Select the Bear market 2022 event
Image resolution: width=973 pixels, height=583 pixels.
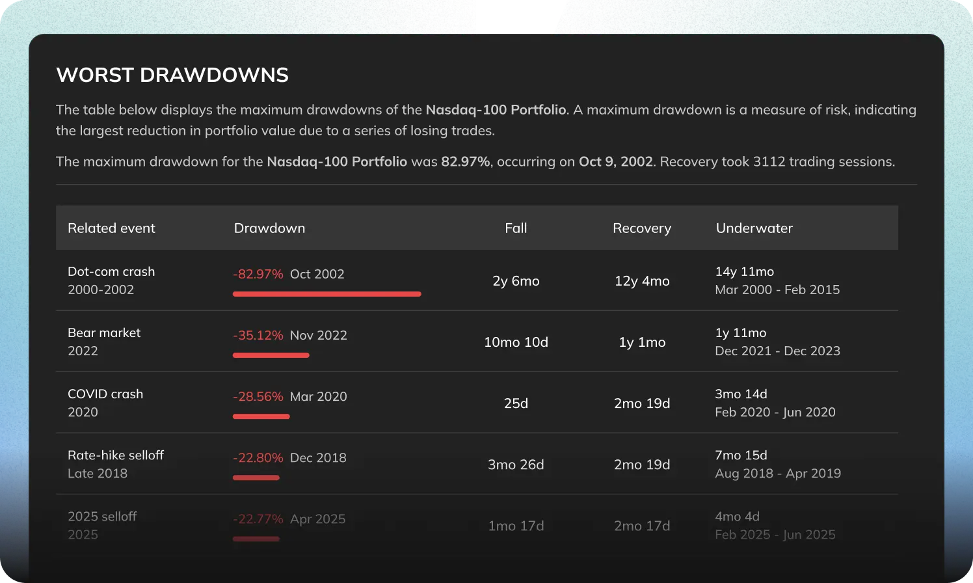click(x=104, y=342)
